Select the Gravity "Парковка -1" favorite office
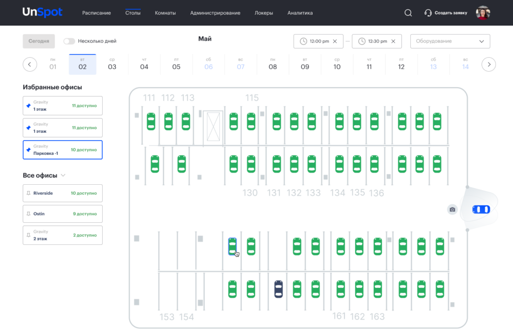Screen dimensions: 513x332 click(63, 150)
